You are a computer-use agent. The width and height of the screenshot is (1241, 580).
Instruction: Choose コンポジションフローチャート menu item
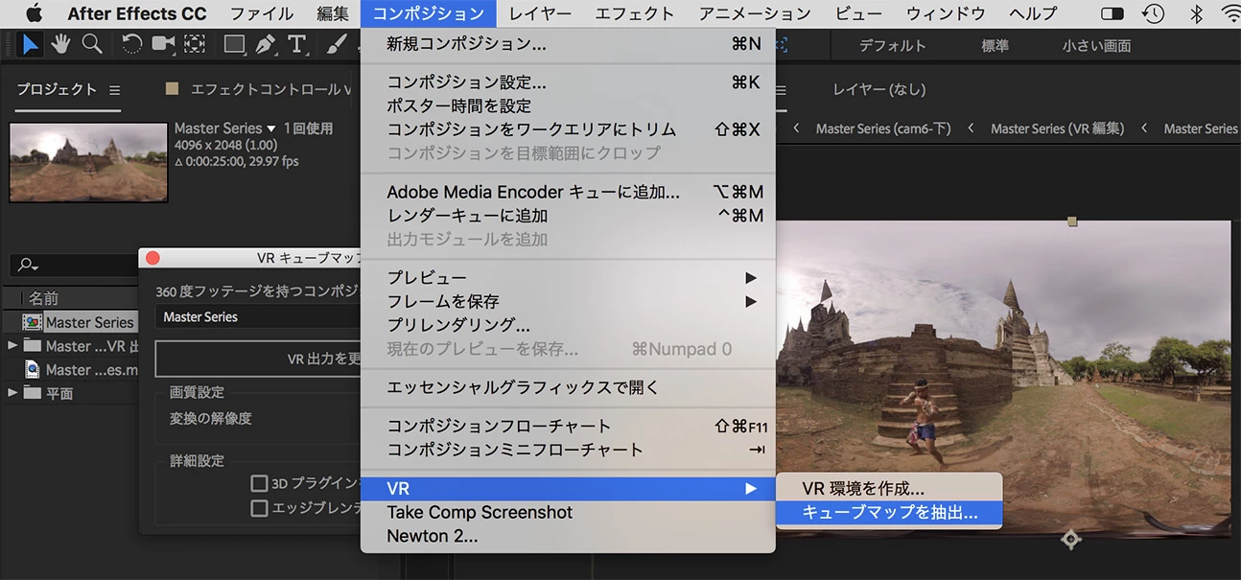coord(568,427)
